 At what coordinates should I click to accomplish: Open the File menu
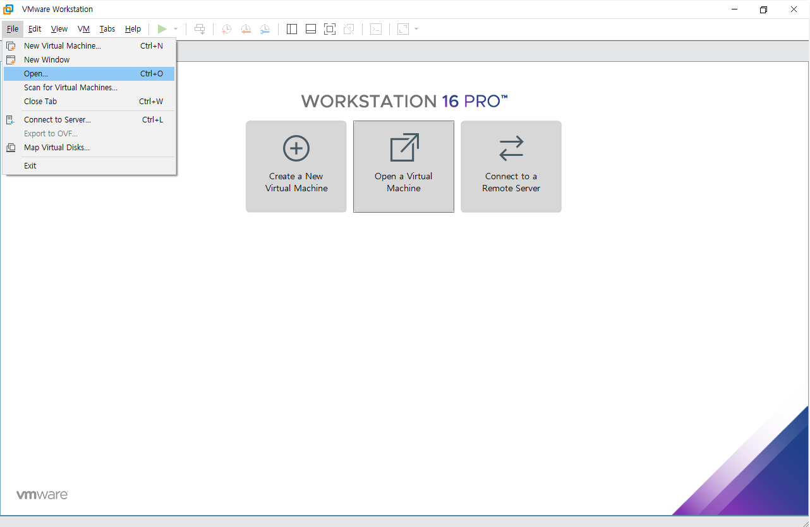(13, 29)
